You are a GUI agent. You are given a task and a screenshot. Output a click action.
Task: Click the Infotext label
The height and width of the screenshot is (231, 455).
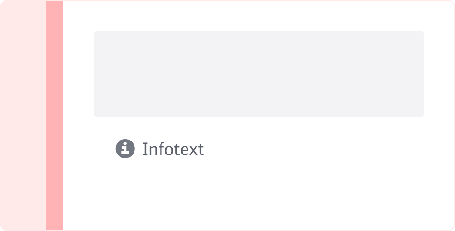click(173, 149)
